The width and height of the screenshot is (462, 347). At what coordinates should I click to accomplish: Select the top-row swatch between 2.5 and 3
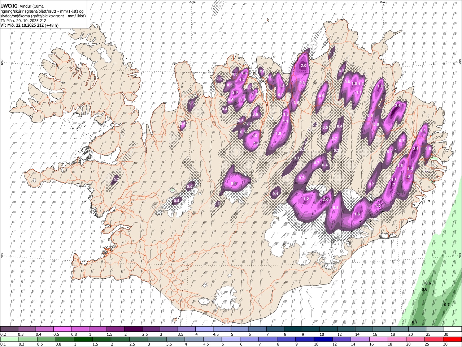coord(151,329)
